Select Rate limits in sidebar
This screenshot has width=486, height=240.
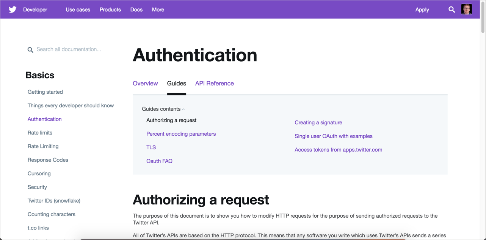[40, 133]
